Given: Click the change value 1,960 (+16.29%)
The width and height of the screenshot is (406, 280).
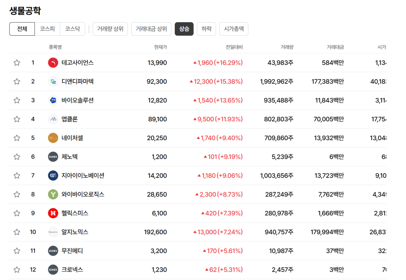Looking at the screenshot, I should coord(218,63).
